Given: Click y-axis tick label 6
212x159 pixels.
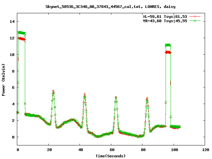Looking at the screenshot, I should coord(13,87).
